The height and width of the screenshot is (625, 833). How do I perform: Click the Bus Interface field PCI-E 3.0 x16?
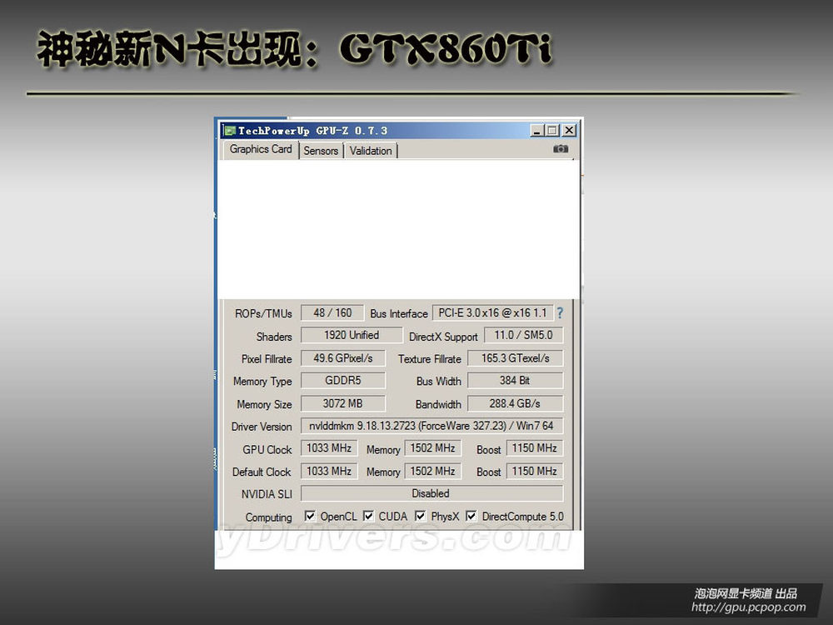point(492,313)
